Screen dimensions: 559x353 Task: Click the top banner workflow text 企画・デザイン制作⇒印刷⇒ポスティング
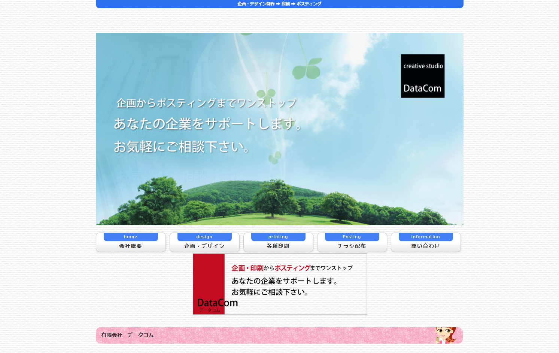[279, 4]
